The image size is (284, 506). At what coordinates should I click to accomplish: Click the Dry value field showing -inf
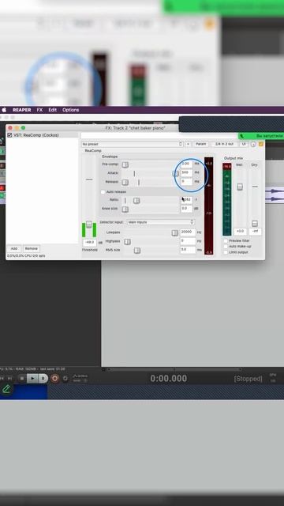pyautogui.click(x=255, y=232)
